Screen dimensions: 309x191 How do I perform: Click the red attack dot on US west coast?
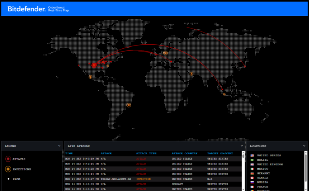click(78, 65)
